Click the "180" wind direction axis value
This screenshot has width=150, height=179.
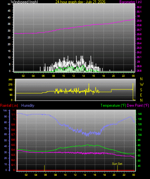[10, 90]
